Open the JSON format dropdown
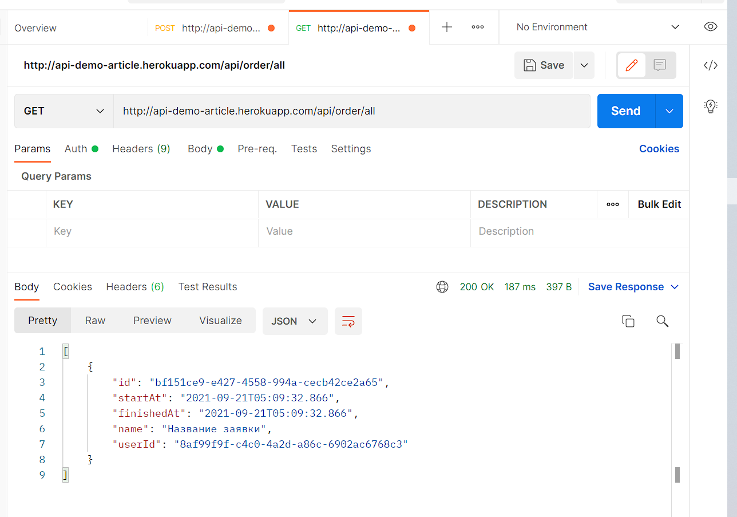This screenshot has width=737, height=517. (x=295, y=321)
